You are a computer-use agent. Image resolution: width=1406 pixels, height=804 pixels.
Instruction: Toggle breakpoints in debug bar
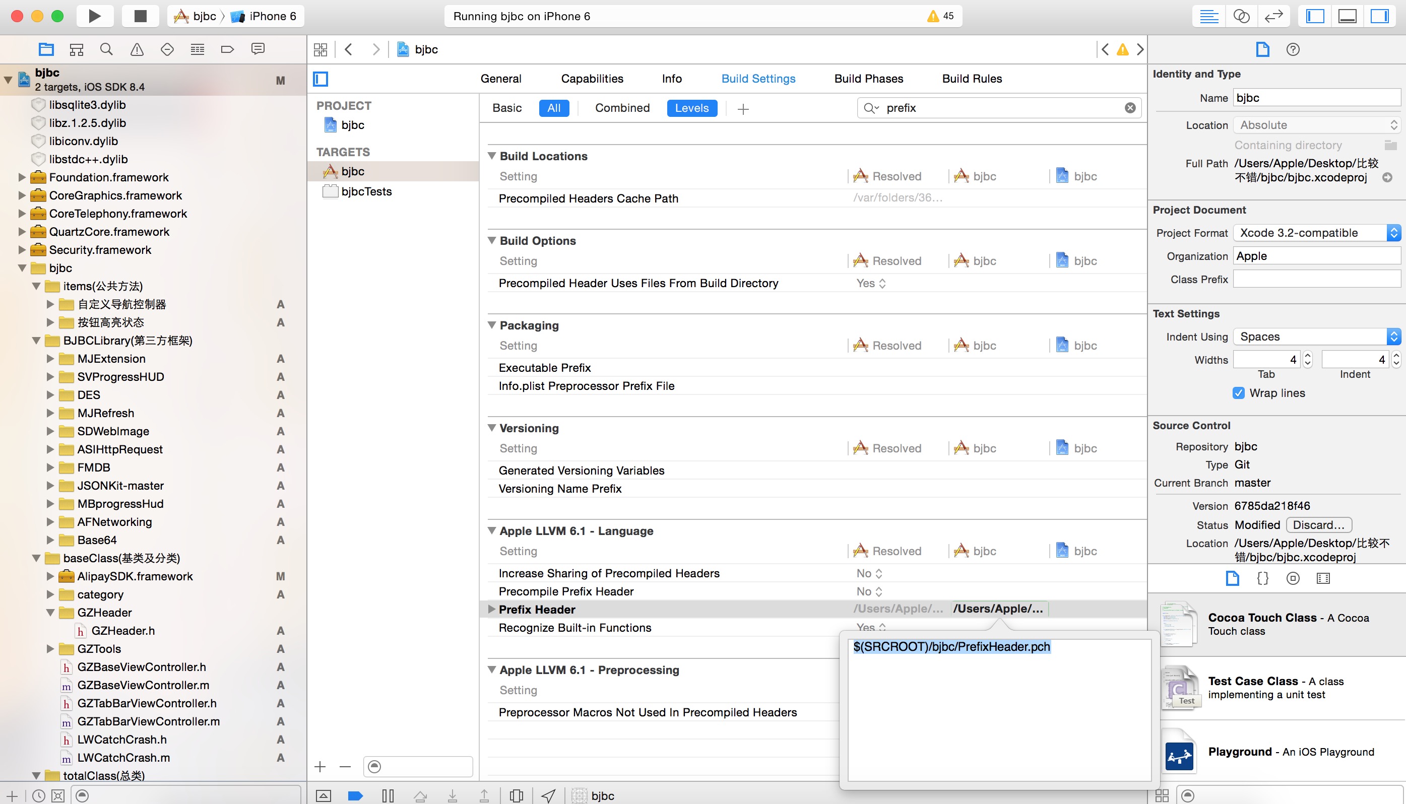click(x=356, y=796)
